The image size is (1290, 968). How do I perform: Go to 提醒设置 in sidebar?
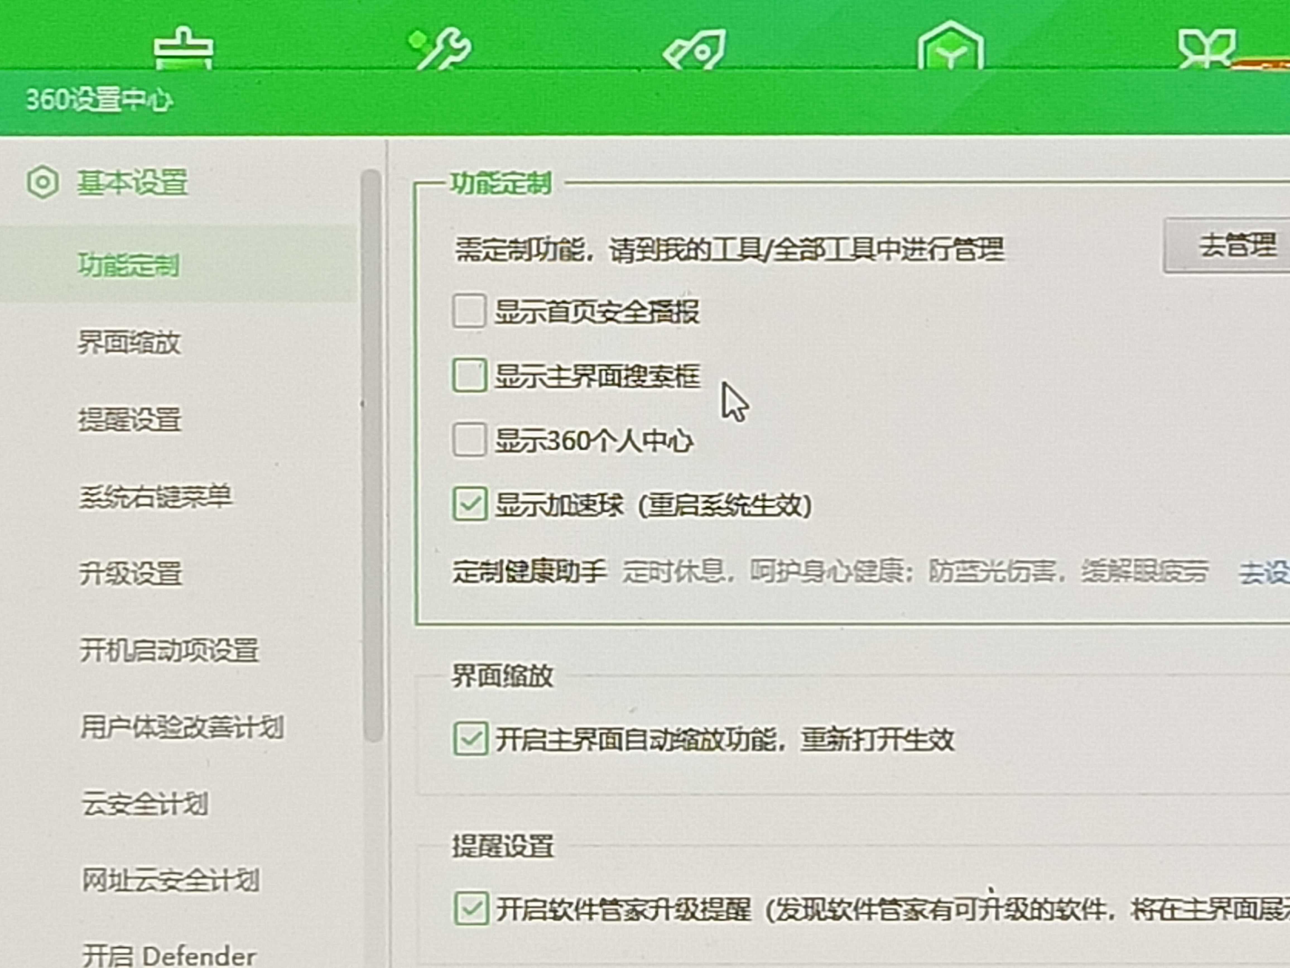click(x=130, y=420)
